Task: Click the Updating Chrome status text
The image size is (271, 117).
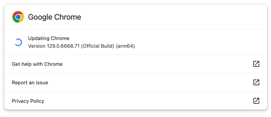Action: pos(48,39)
